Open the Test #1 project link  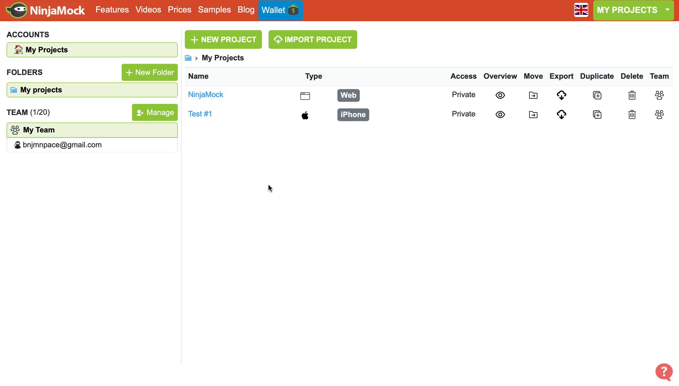200,114
